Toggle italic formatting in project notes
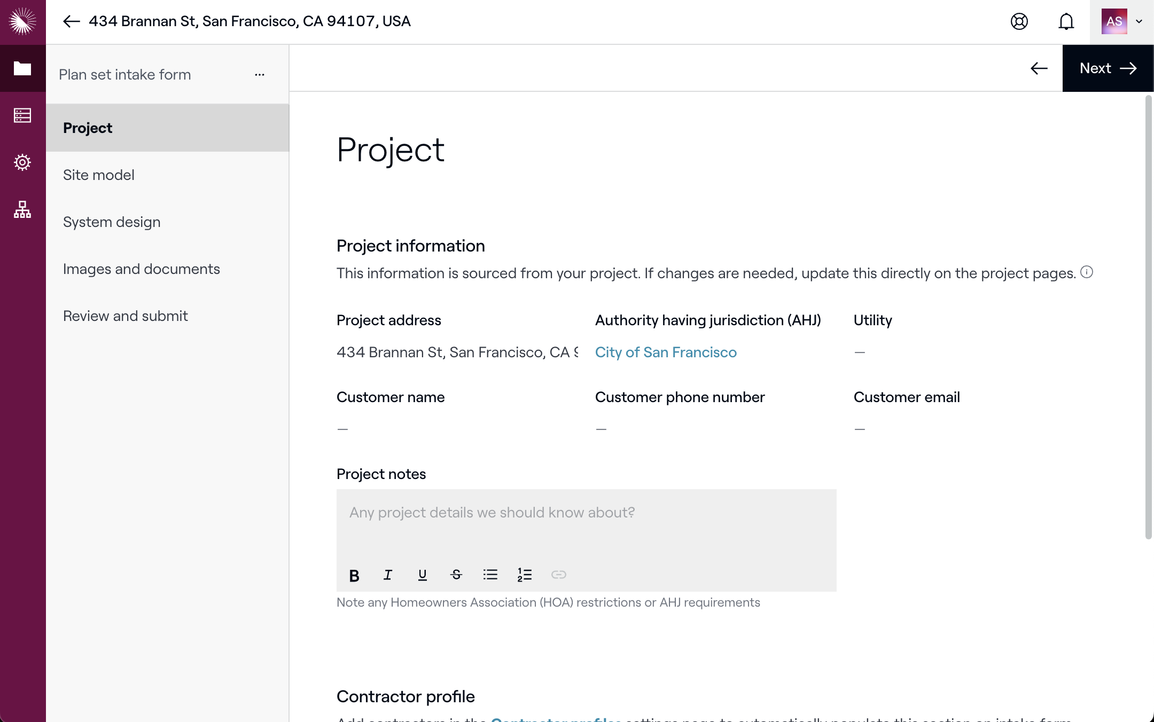This screenshot has width=1154, height=722. [388, 575]
